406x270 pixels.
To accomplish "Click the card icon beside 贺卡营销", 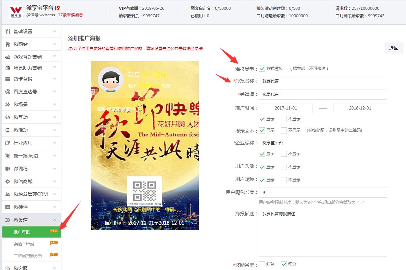I will [x=7, y=79].
